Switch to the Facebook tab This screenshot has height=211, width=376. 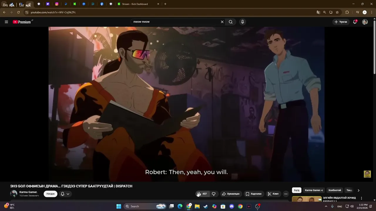(x=102, y=4)
